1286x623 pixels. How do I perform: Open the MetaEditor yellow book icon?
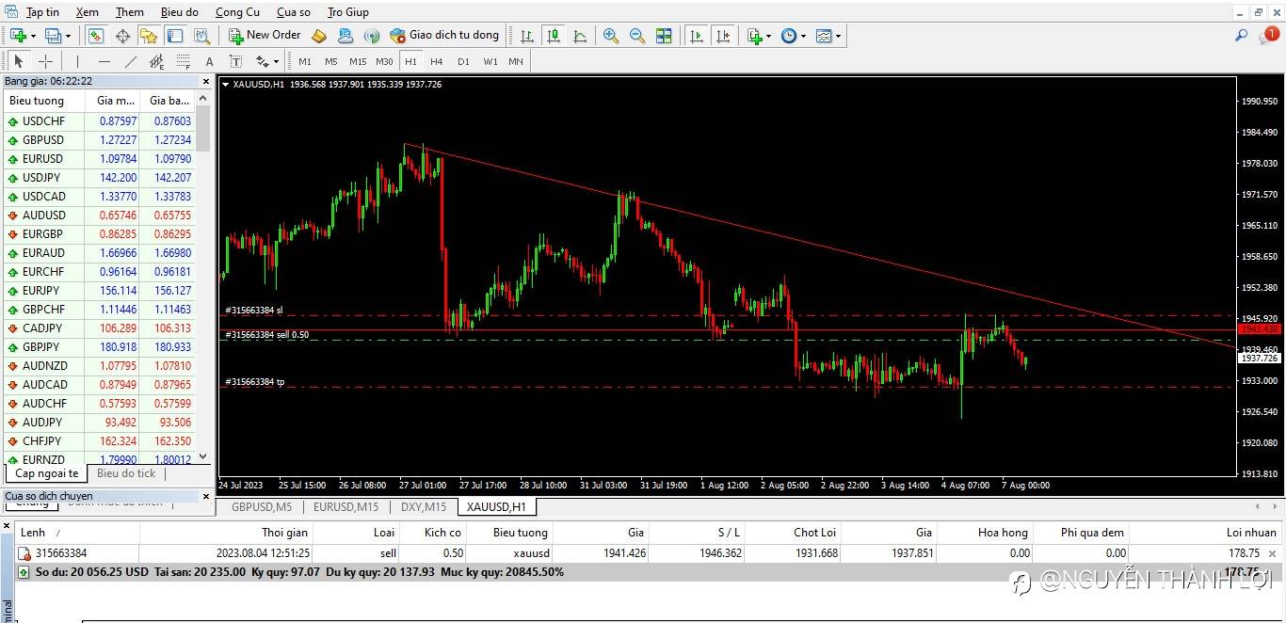pos(318,36)
